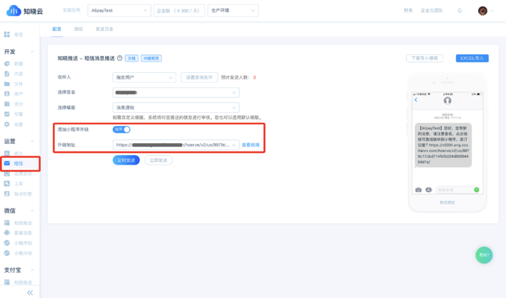This screenshot has height=298, width=506.
Task: Switch to the 测试 tab
Action: [79, 29]
